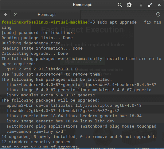
Task: Click the package 'xxd'
Action: click(x=59, y=132)
